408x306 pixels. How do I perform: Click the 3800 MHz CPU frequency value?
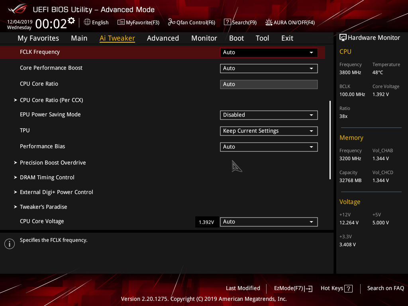tap(350, 73)
